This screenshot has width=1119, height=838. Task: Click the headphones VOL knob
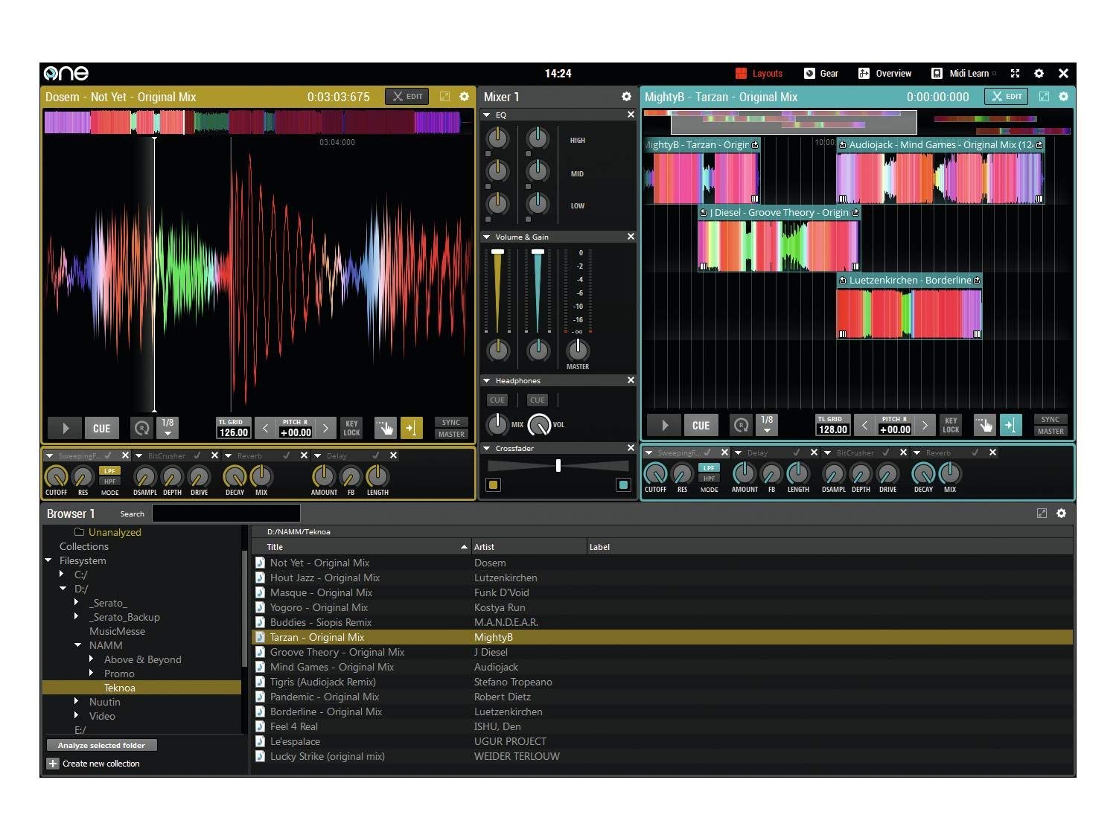click(x=539, y=424)
